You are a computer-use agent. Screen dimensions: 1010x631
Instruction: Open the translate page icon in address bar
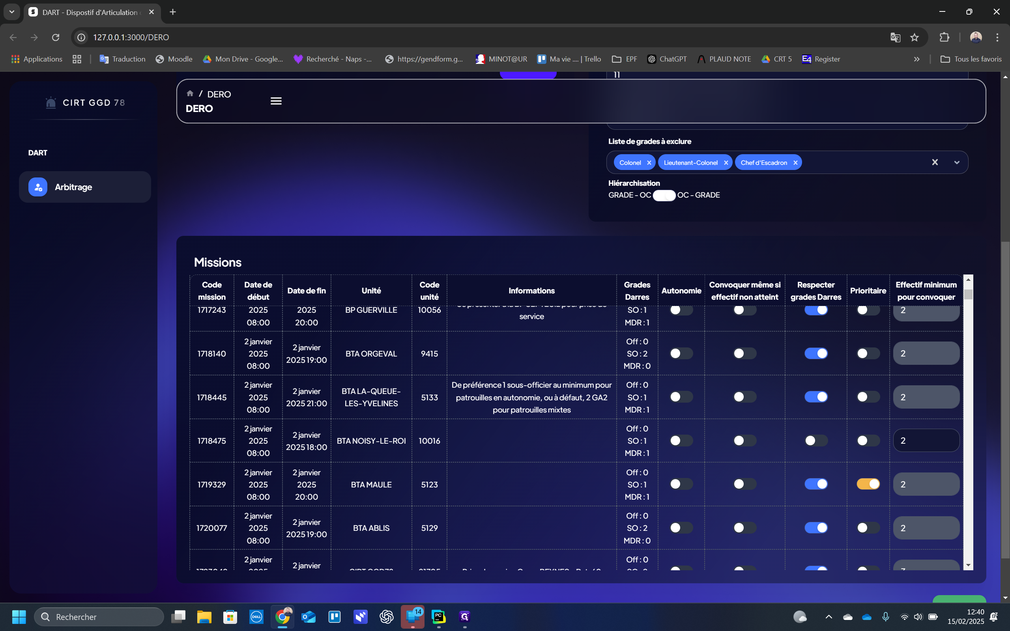(895, 37)
